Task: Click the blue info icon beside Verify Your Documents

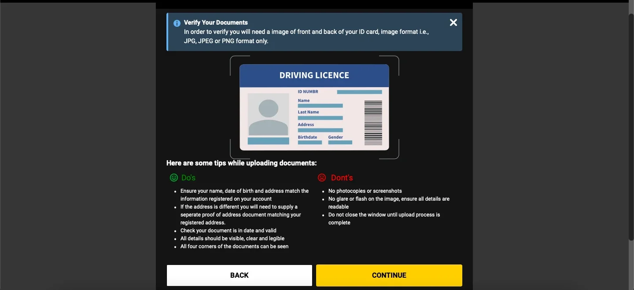Action: (177, 23)
